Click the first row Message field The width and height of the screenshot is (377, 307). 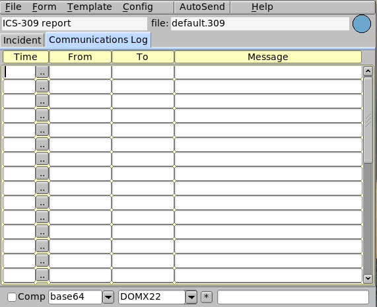pos(268,72)
